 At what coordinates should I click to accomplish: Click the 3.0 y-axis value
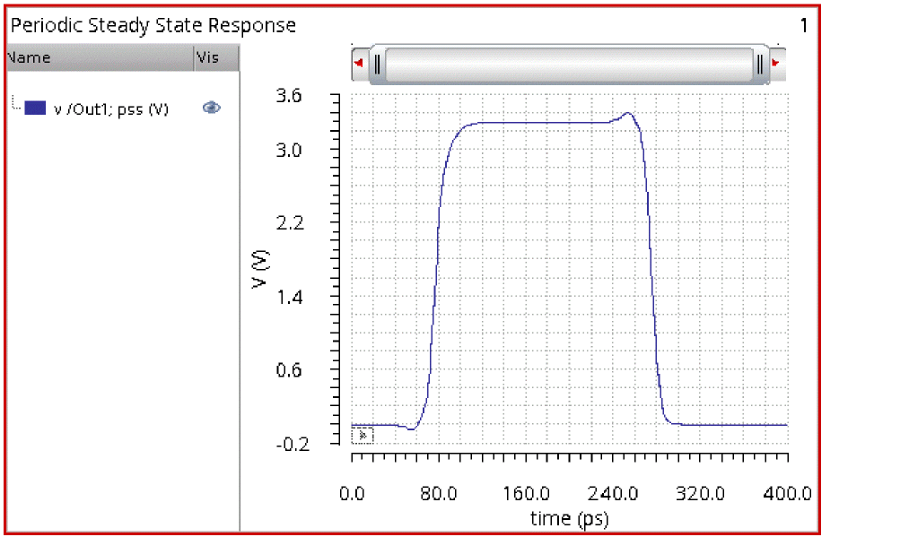point(289,151)
